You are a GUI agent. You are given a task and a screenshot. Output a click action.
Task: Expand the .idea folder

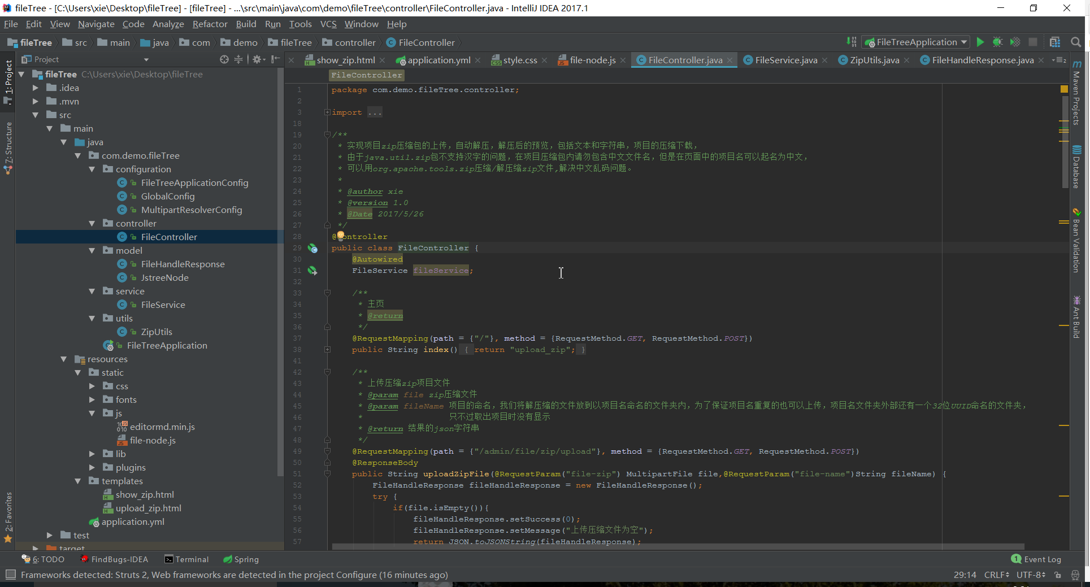(35, 88)
